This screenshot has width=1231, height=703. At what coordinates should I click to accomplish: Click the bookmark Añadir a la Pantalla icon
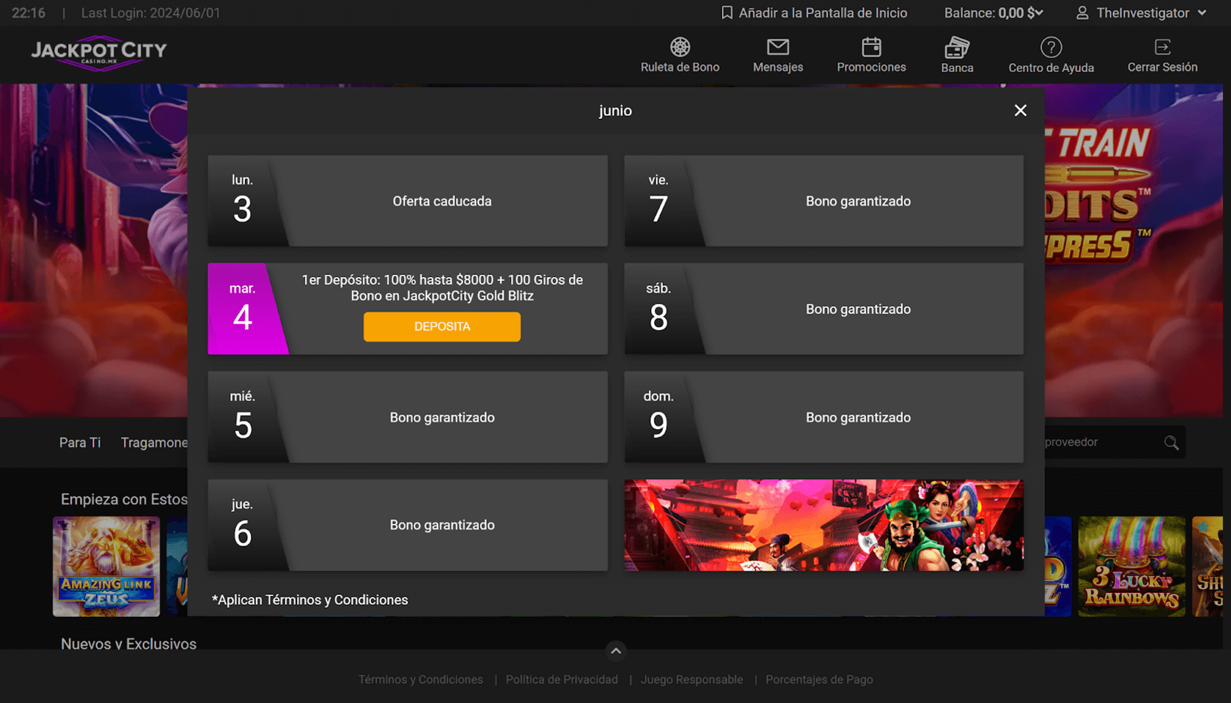727,13
